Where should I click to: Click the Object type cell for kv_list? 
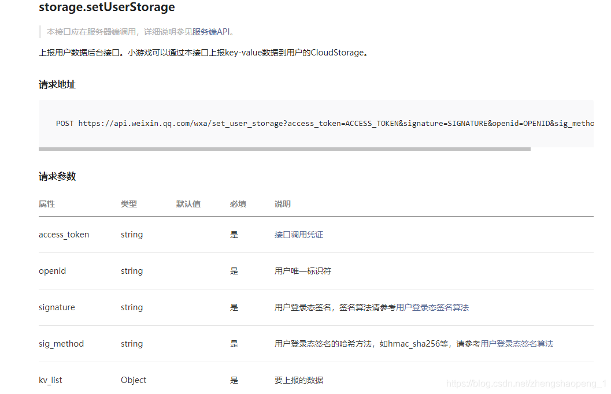[x=134, y=380]
